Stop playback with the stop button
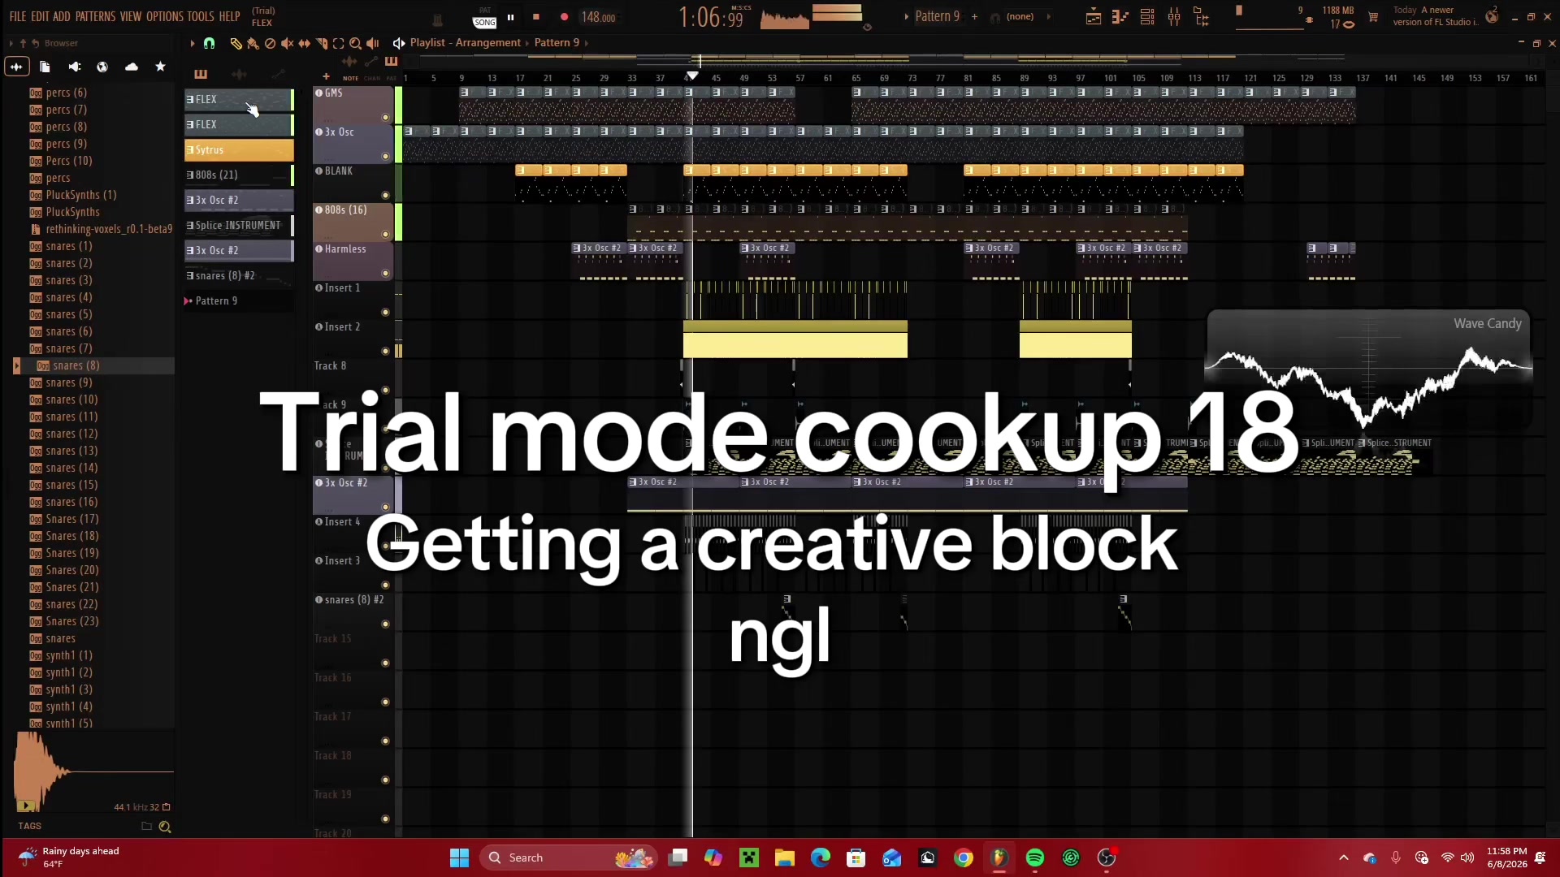Viewport: 1560px width, 877px height. coord(536,17)
